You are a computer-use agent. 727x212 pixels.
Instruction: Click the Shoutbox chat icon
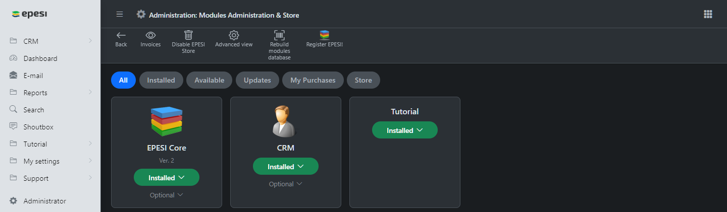[x=14, y=126]
